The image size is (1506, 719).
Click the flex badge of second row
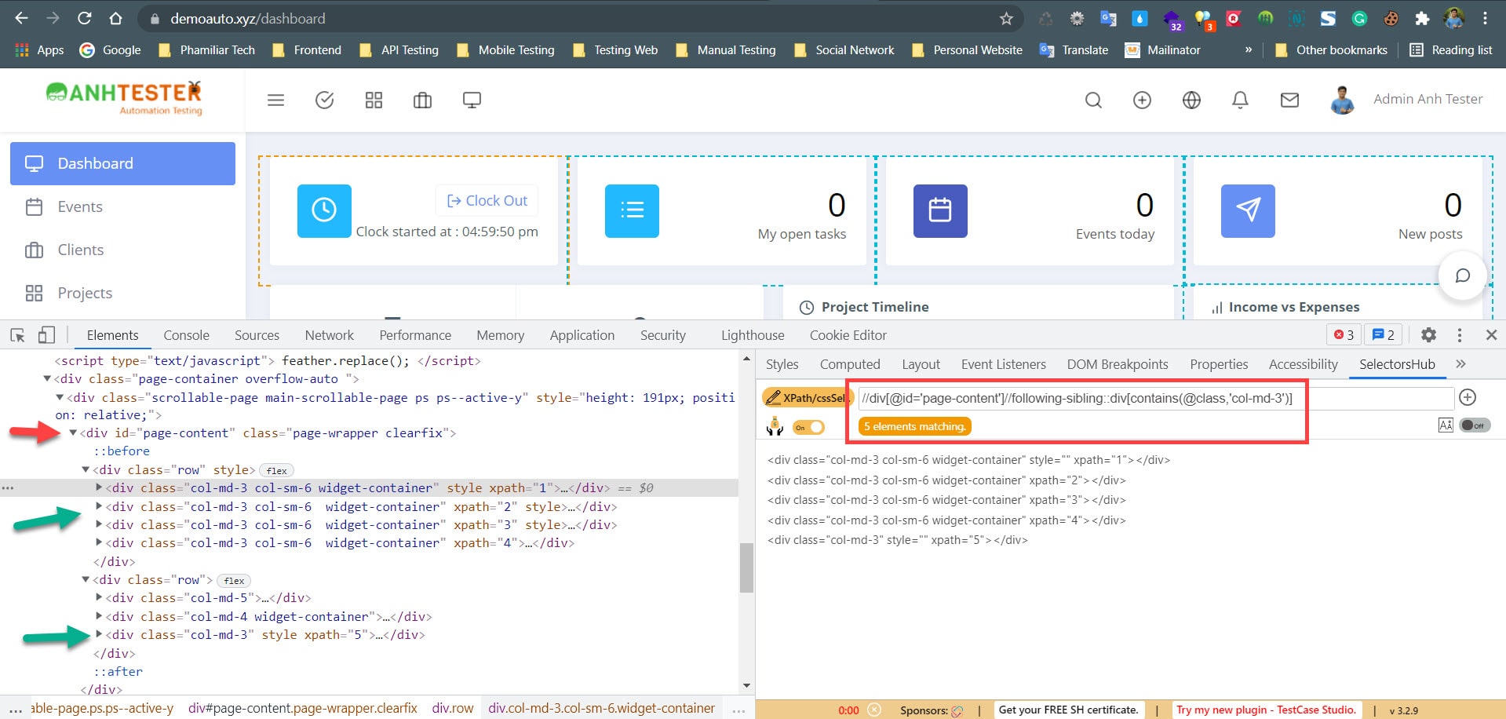234,580
